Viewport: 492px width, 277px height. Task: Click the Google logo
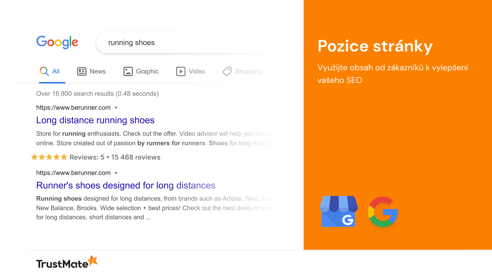(x=57, y=42)
